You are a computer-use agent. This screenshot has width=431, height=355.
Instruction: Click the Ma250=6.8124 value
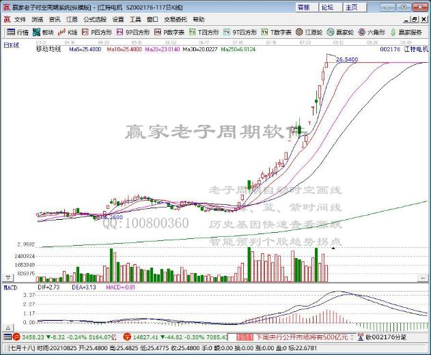(x=238, y=49)
